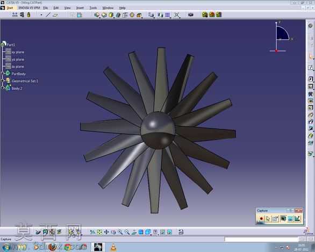Select Part1 root node in tree

tap(11, 45)
